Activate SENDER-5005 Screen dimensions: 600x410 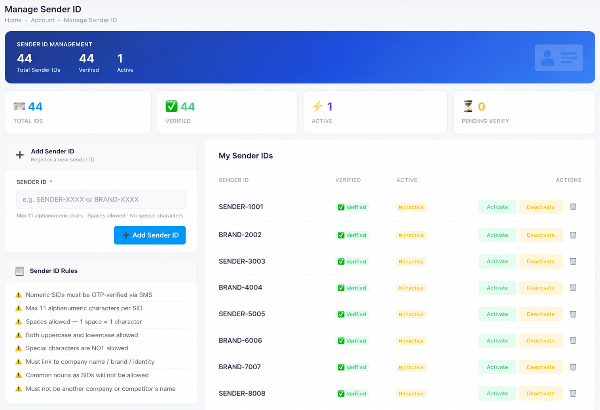pos(497,314)
